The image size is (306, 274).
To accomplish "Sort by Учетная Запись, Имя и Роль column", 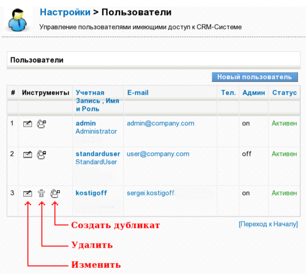I will [x=97, y=101].
